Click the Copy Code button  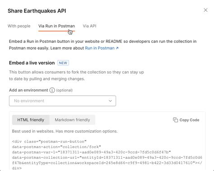186,120
